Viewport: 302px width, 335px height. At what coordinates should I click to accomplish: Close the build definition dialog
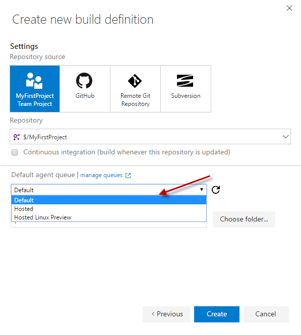pyautogui.click(x=289, y=8)
